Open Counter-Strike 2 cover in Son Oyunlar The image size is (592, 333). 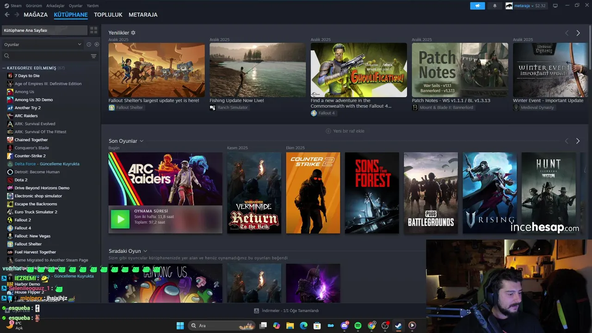pos(313,193)
